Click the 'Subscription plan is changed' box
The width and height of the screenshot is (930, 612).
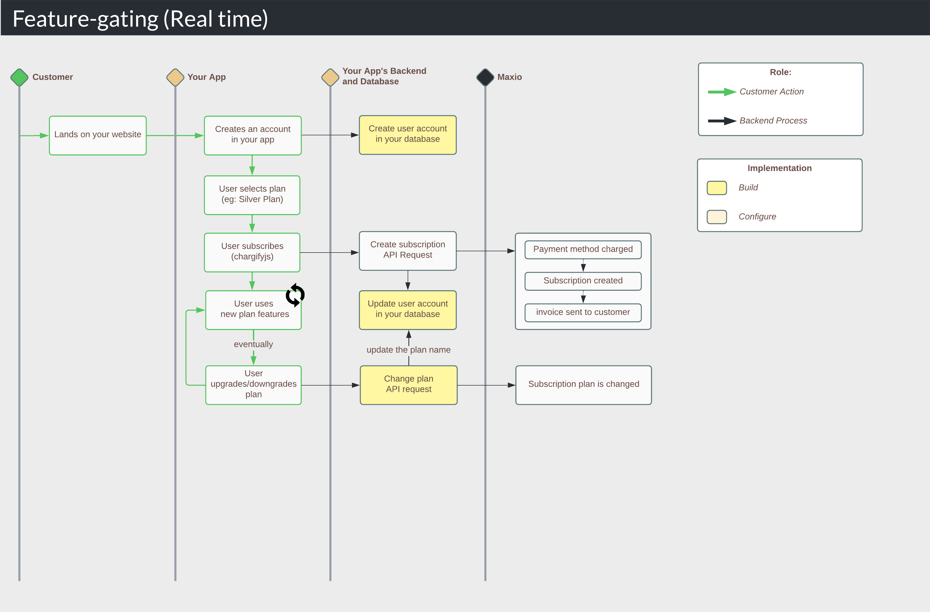tap(583, 385)
